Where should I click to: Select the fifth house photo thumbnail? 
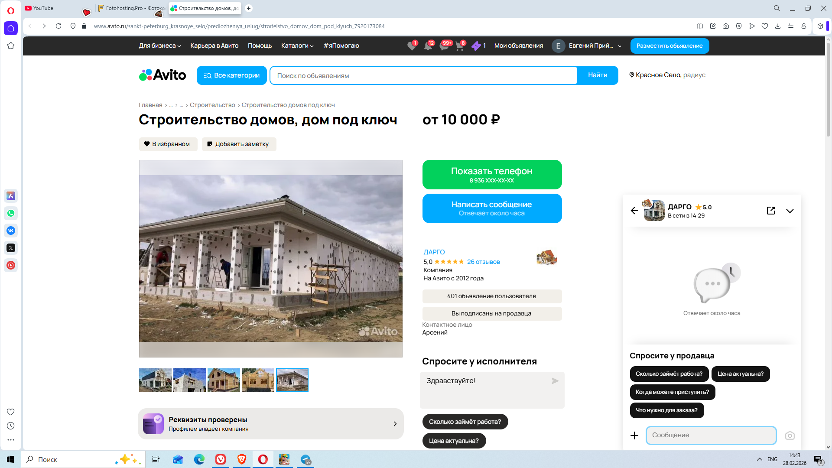click(292, 380)
